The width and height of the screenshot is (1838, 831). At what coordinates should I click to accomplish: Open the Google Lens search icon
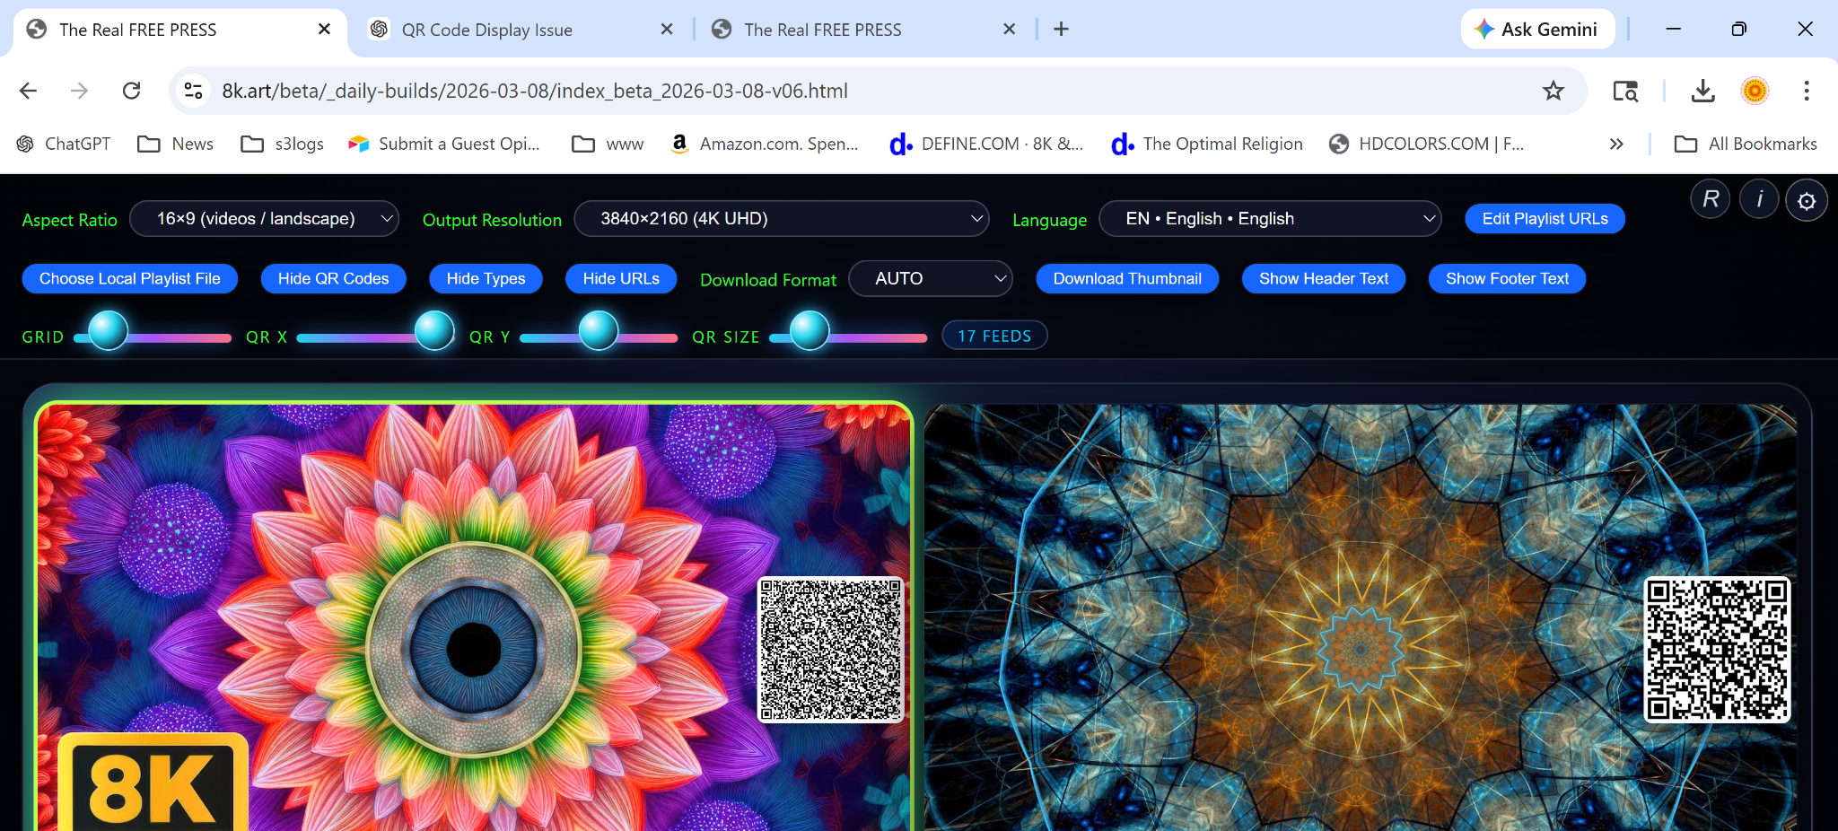(1625, 91)
